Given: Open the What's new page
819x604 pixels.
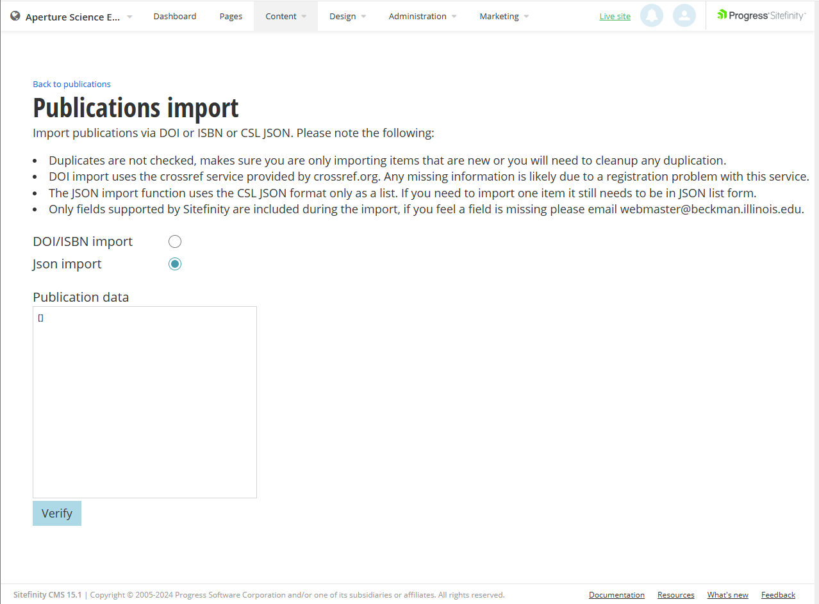Looking at the screenshot, I should tap(727, 595).
